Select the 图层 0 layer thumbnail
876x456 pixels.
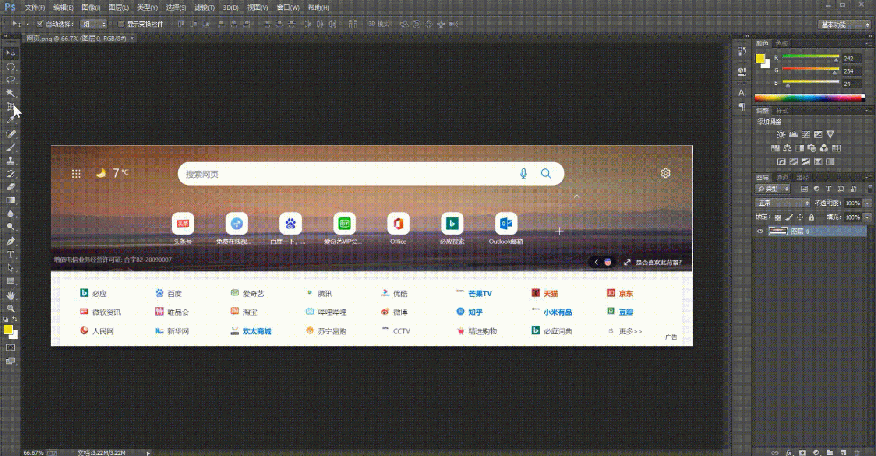(x=778, y=232)
